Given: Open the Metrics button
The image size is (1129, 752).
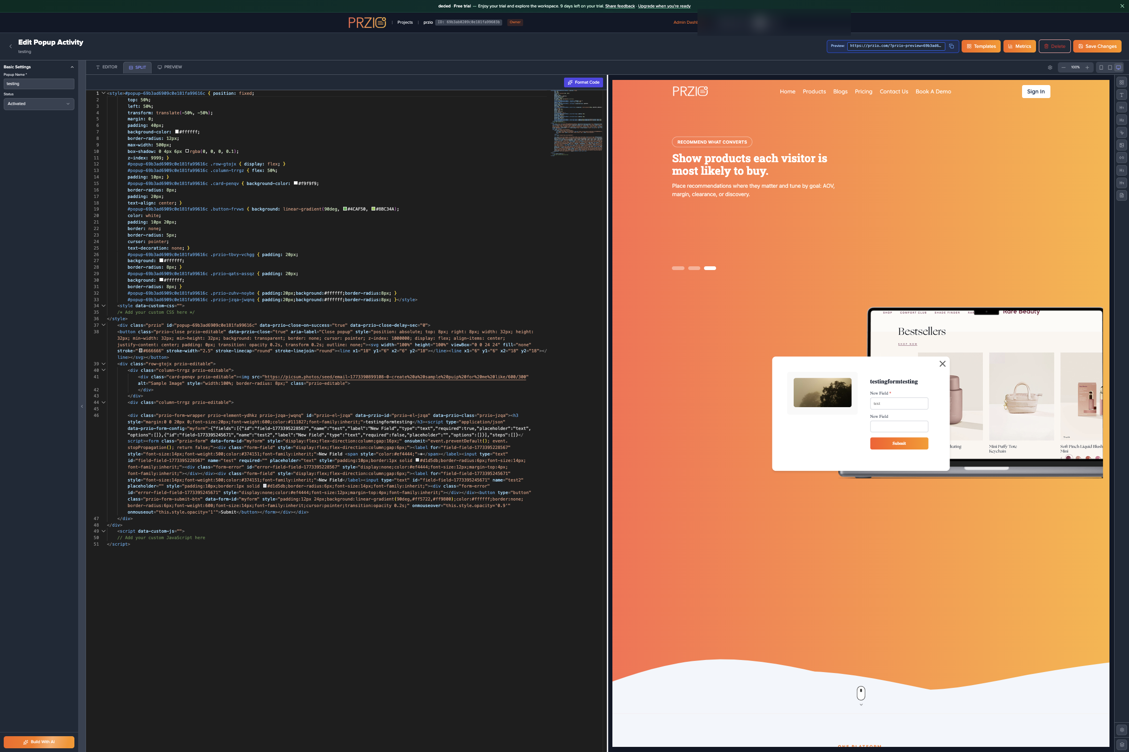Looking at the screenshot, I should pyautogui.click(x=1019, y=46).
